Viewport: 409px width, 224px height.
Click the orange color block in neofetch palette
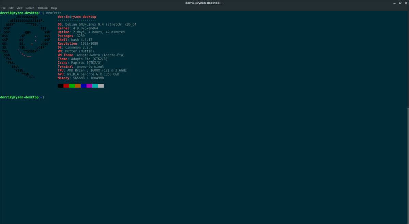pos(78,86)
